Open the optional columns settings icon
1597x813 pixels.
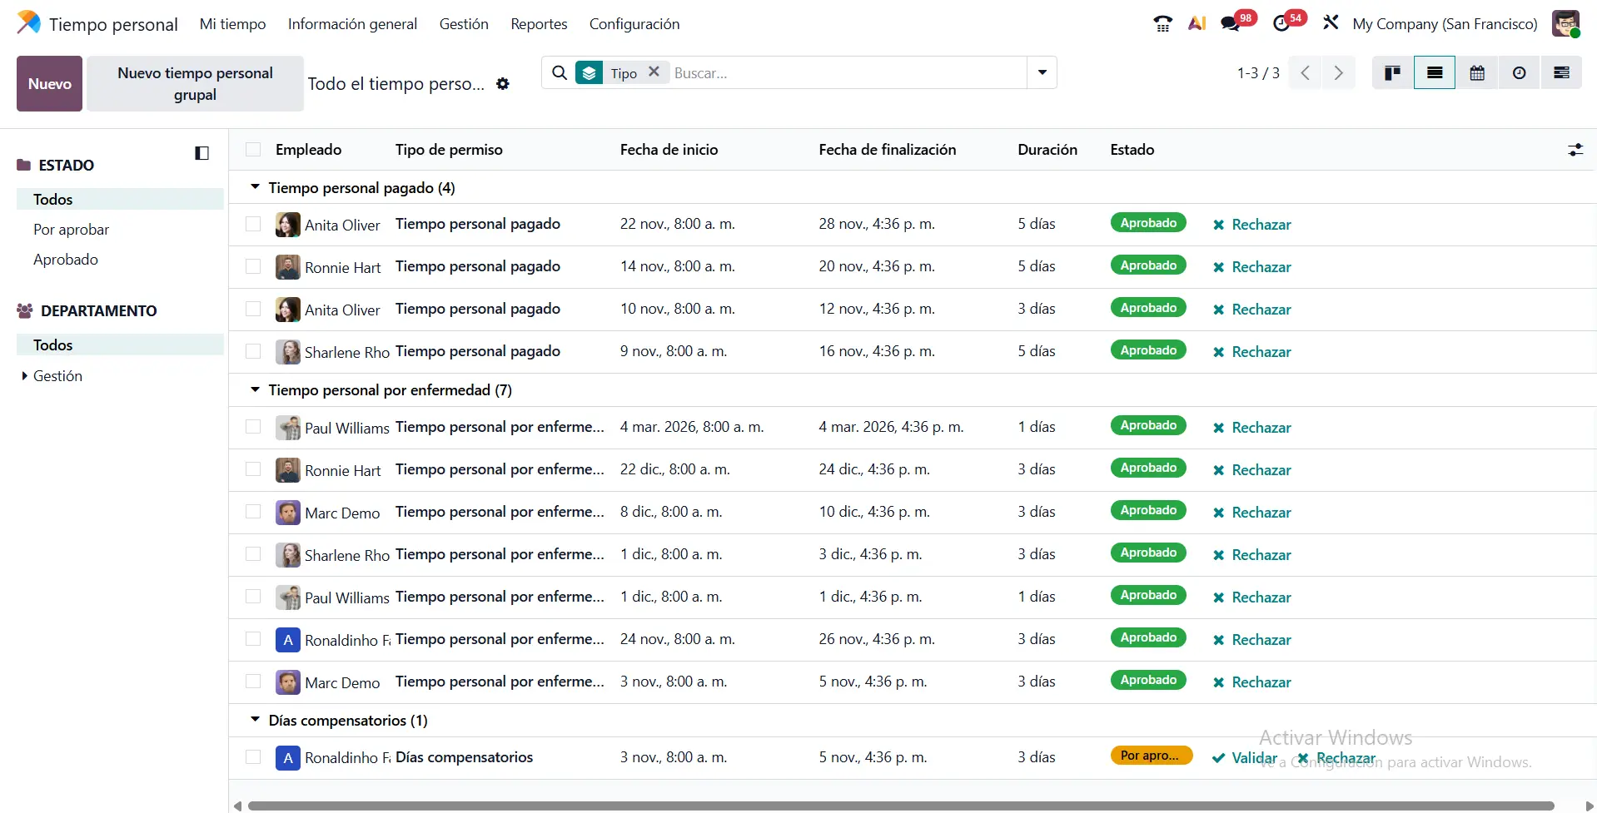coord(1575,150)
